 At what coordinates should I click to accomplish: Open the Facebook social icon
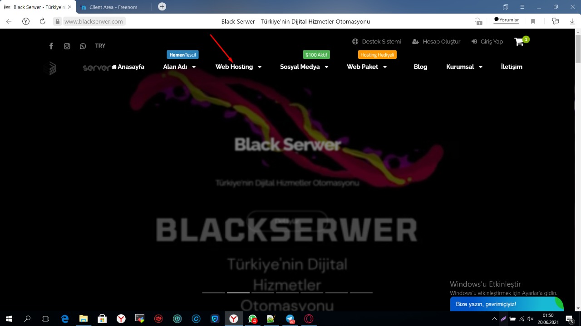point(51,46)
